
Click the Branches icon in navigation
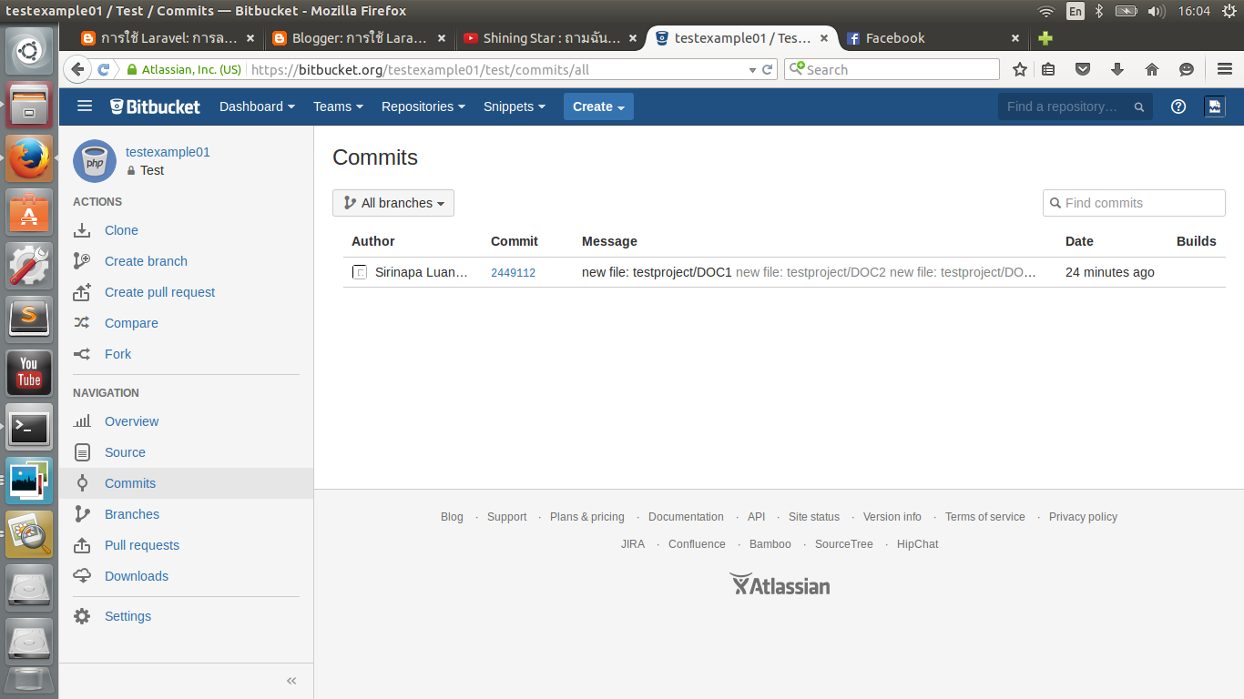click(x=82, y=514)
